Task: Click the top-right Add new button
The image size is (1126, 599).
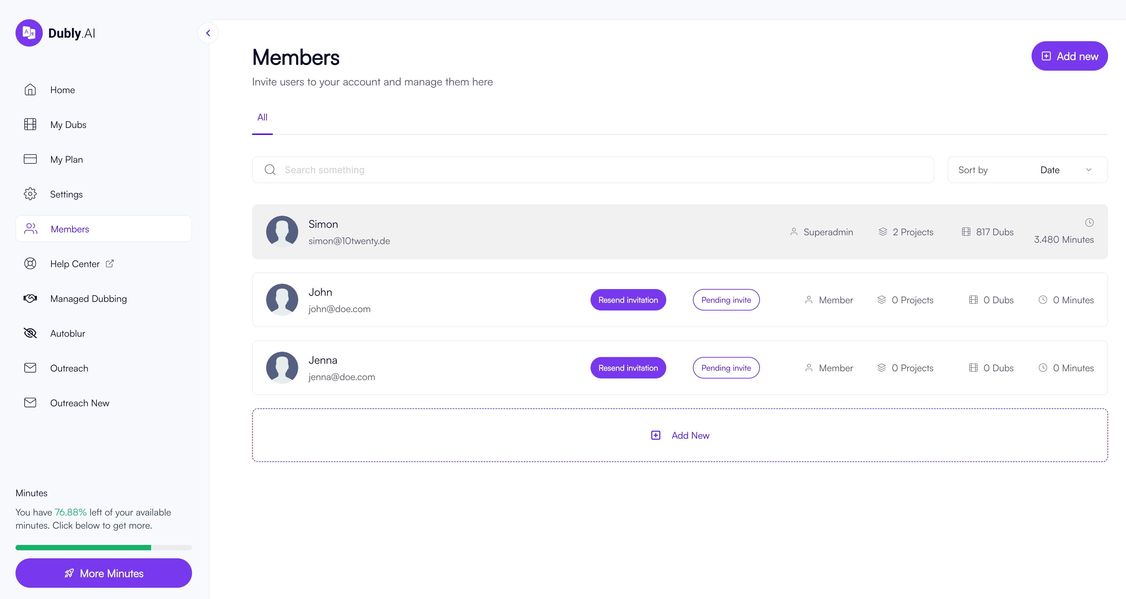Action: (1069, 56)
